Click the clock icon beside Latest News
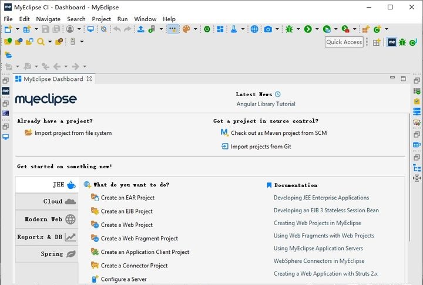The image size is (423, 285). point(277,94)
